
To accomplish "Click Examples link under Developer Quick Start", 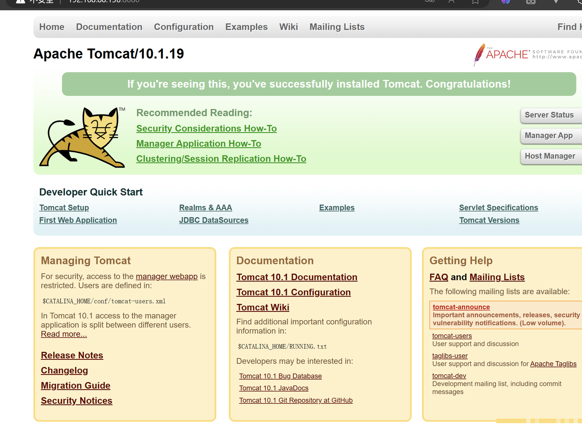I will 337,208.
